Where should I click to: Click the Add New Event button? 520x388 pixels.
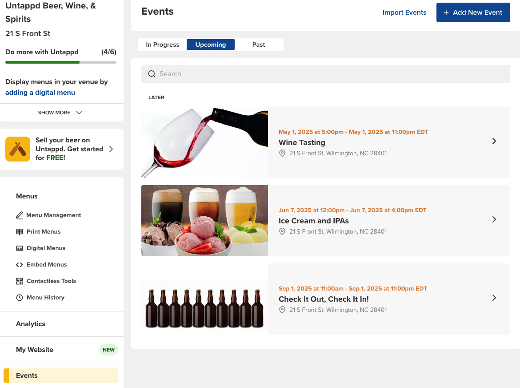pos(473,12)
